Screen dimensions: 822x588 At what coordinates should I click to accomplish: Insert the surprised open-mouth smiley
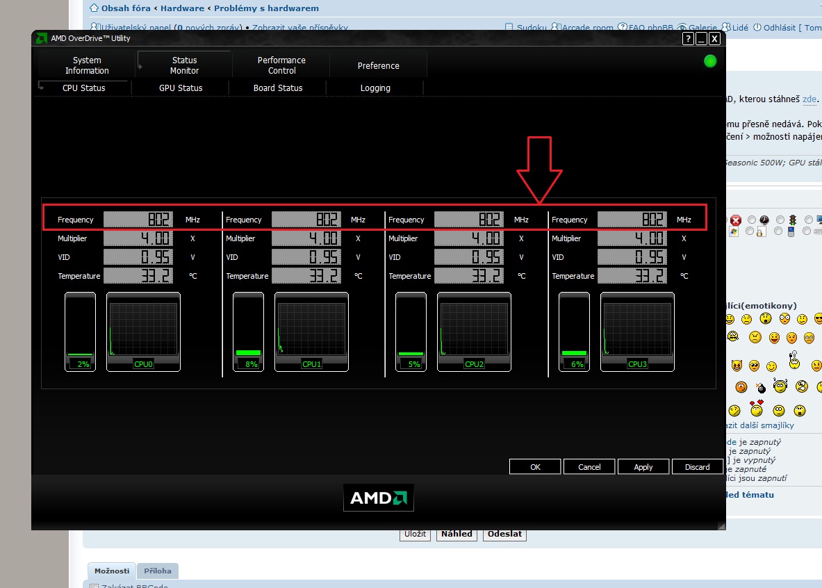pyautogui.click(x=766, y=318)
